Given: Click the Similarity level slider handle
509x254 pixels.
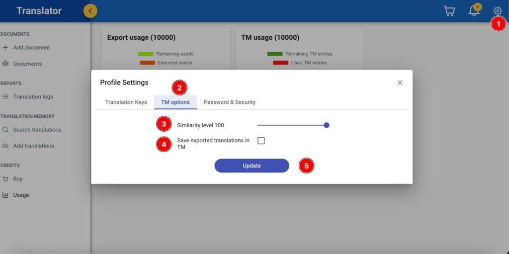Looking at the screenshot, I should (x=327, y=125).
